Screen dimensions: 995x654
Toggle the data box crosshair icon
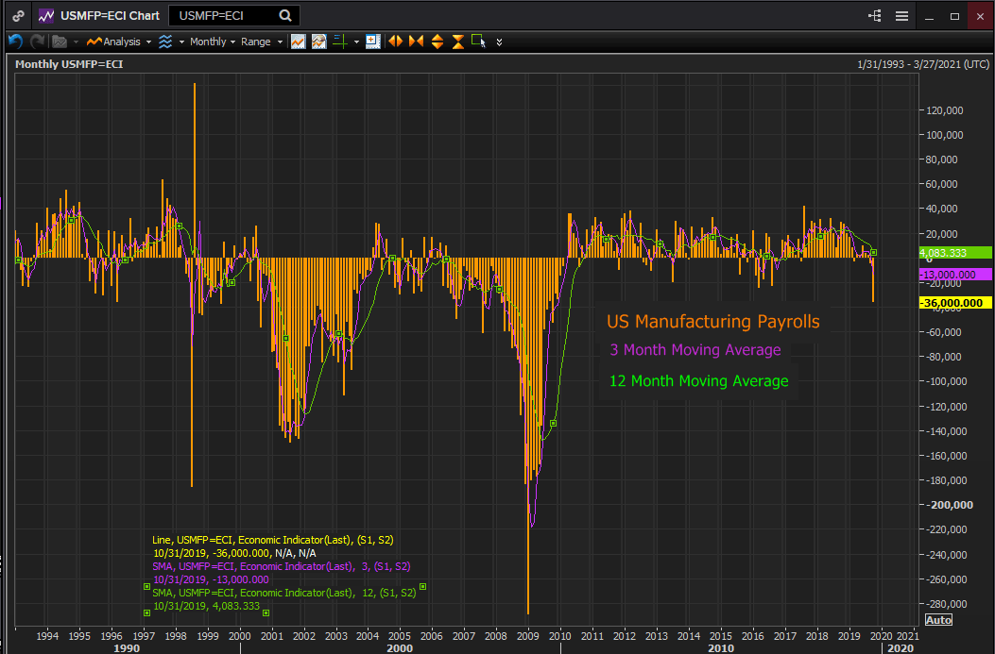(372, 42)
